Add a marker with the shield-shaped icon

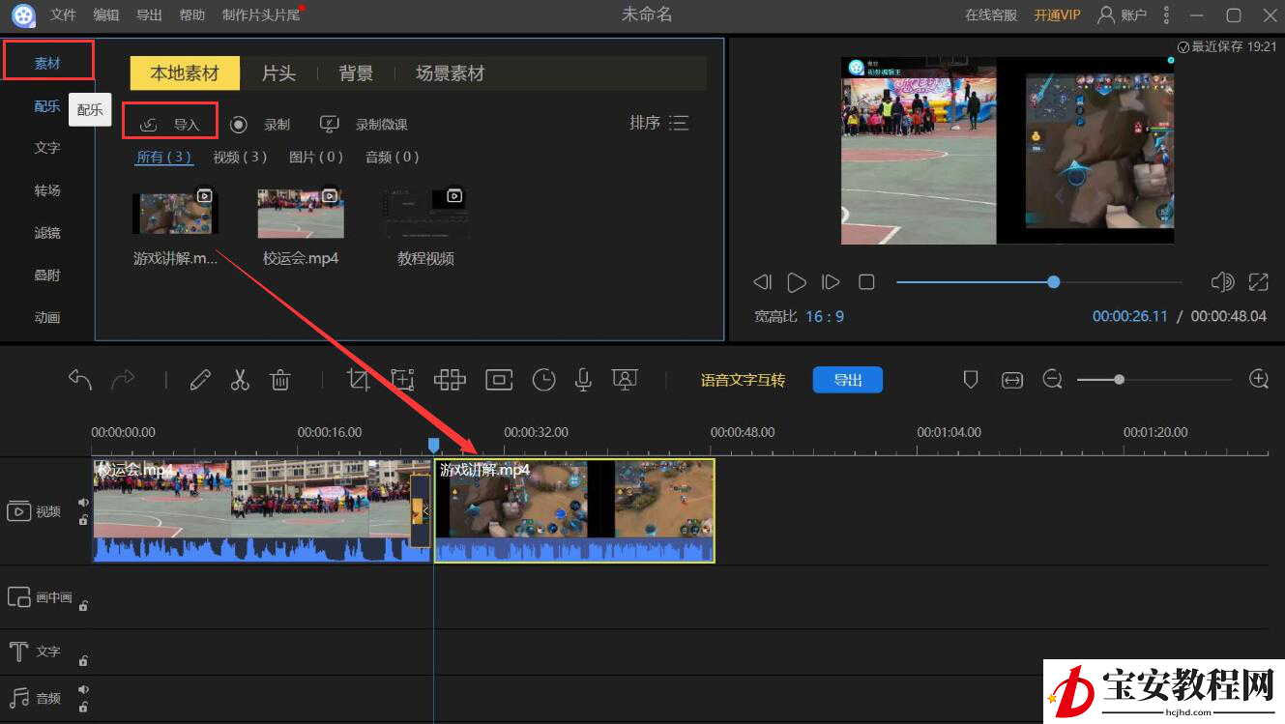click(x=971, y=380)
